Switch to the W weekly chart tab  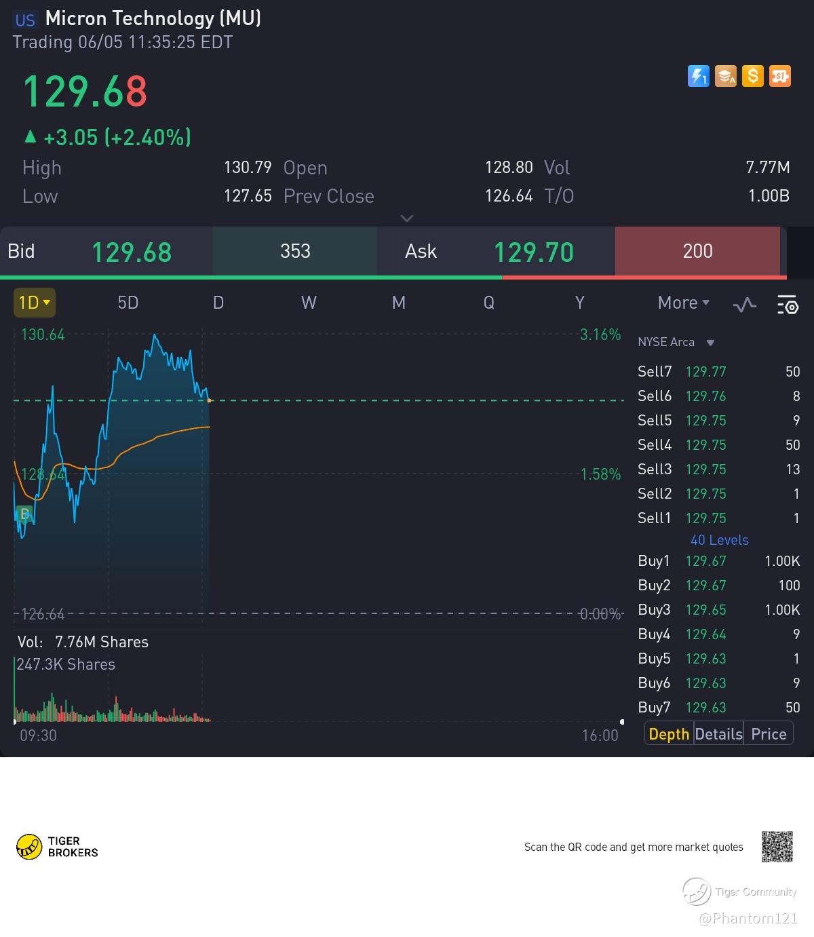(309, 303)
